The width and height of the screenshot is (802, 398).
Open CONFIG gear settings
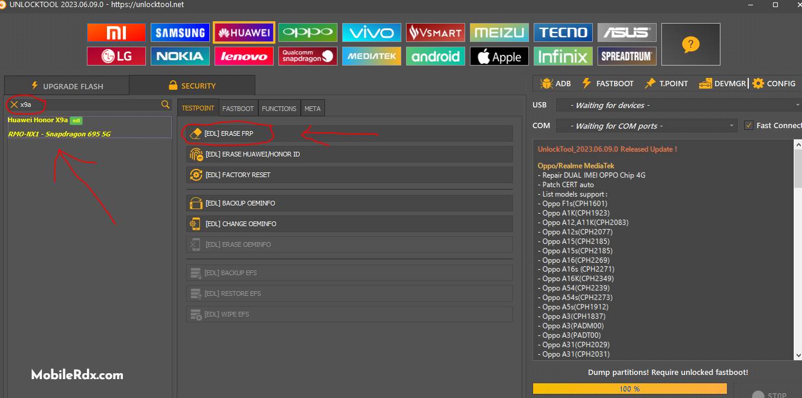[x=774, y=83]
